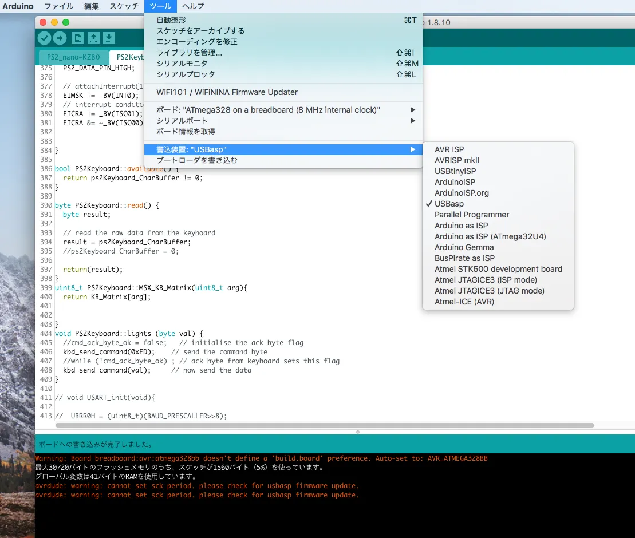Open the ヘルプ menu
This screenshot has width=635, height=538.
point(193,6)
